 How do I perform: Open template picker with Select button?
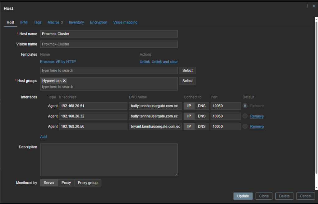point(187,71)
